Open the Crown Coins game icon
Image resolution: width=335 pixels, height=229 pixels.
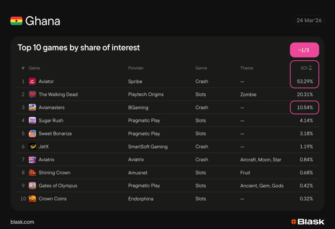pos(32,199)
